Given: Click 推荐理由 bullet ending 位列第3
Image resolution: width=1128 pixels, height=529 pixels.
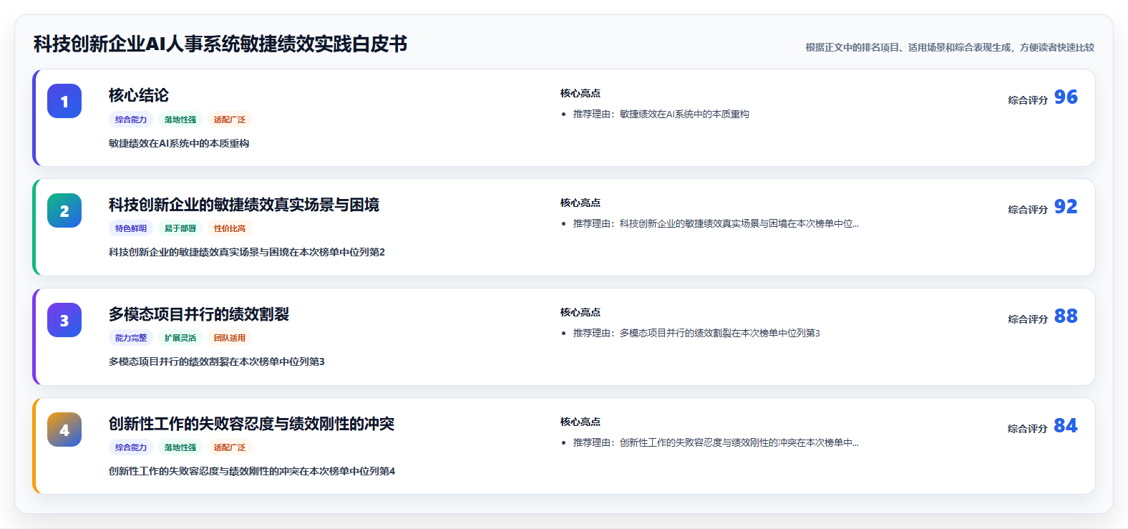Looking at the screenshot, I should tap(696, 333).
